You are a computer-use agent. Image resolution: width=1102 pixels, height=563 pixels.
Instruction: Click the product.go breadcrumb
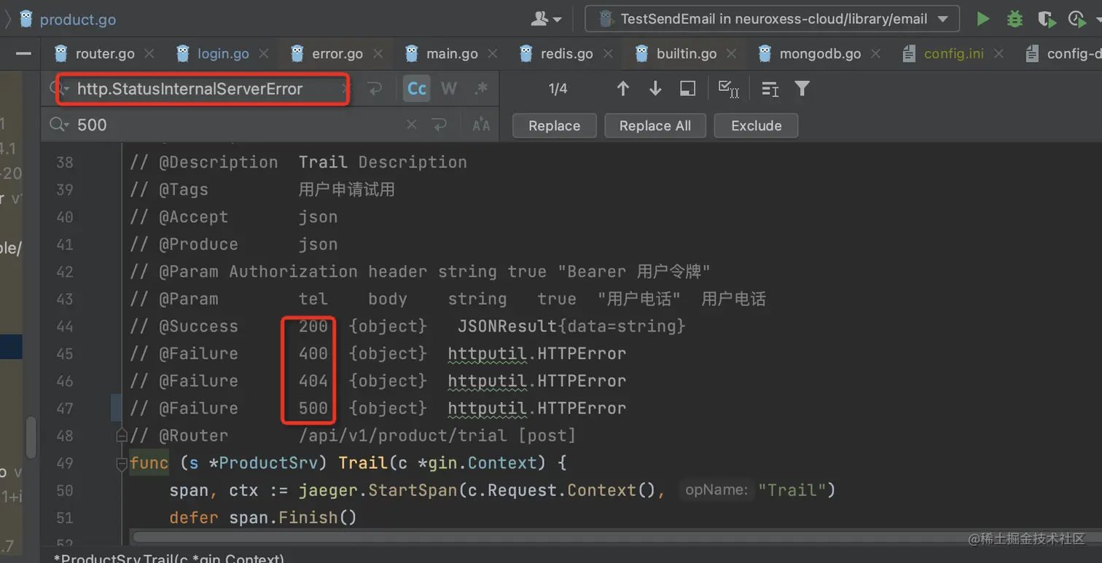pyautogui.click(x=77, y=20)
